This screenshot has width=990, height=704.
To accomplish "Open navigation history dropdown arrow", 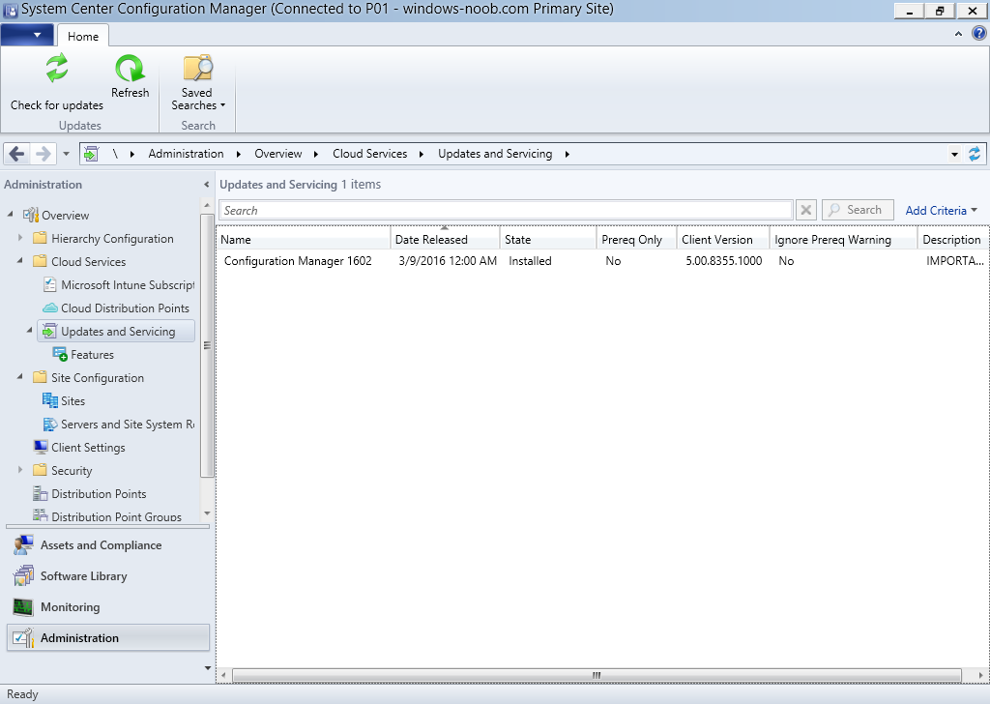I will click(67, 154).
